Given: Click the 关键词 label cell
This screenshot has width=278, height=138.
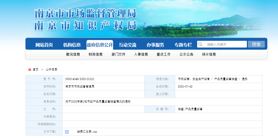Looking at the screenshot, I should [x=160, y=109].
